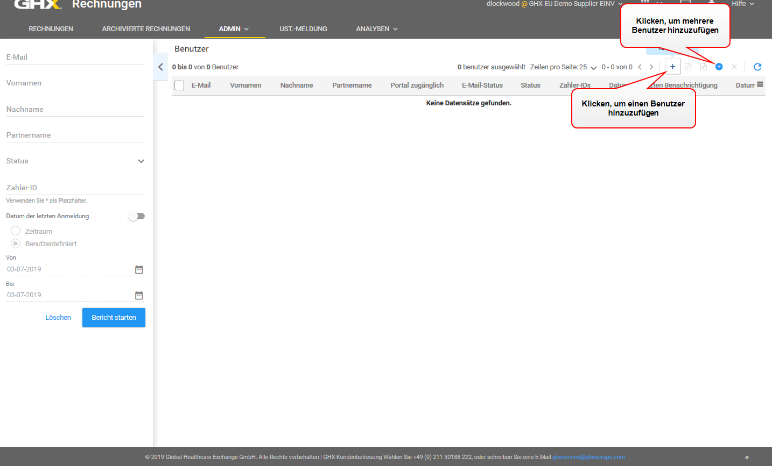This screenshot has width=772, height=466.
Task: Click the Partnername filter field
Action: click(x=75, y=135)
